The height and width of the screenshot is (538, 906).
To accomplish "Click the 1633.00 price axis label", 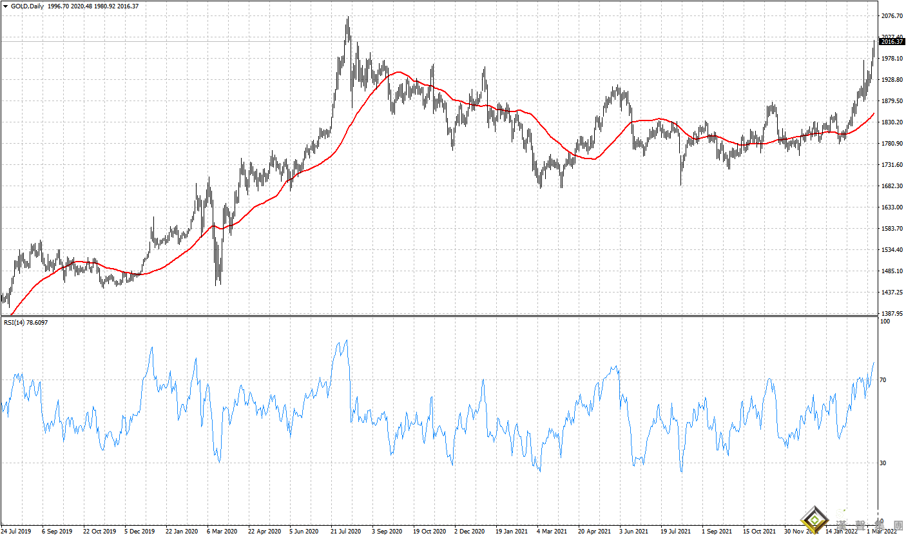I will pyautogui.click(x=891, y=207).
